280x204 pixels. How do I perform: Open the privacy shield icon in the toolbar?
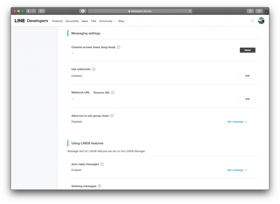(83, 11)
